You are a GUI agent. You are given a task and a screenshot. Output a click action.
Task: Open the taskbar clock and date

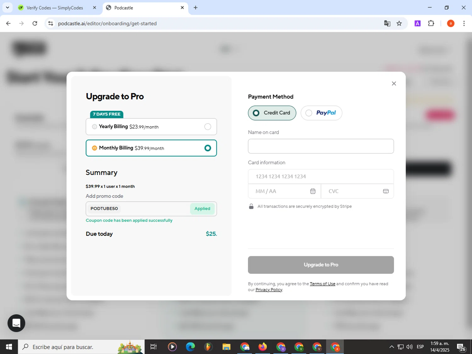(440, 347)
